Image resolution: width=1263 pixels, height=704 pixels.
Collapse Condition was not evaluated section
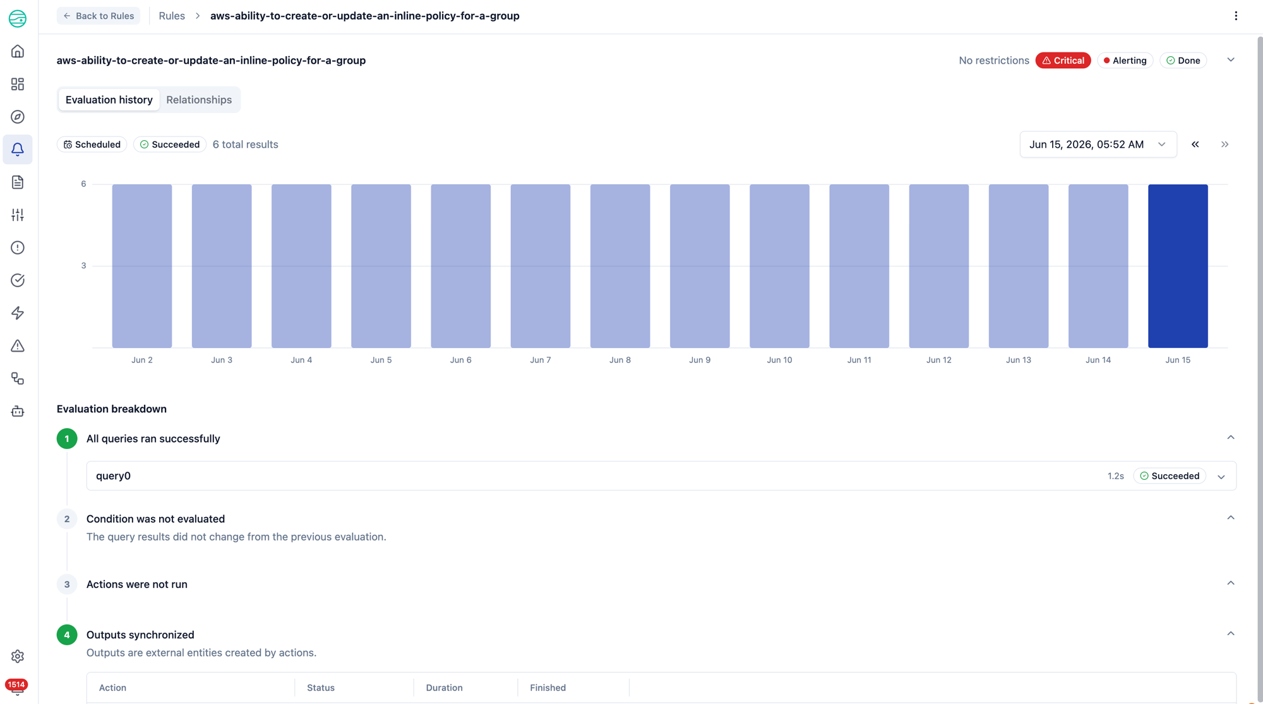[1231, 518]
